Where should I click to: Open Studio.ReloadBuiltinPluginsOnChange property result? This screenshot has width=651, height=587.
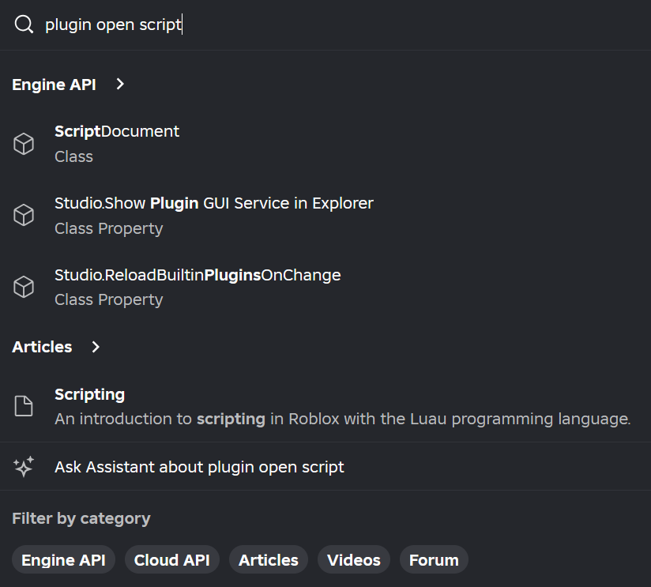point(325,287)
